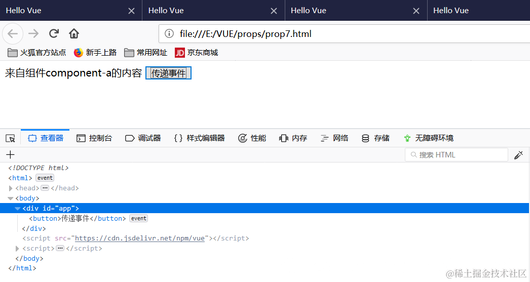The height and width of the screenshot is (282, 530).
Task: Show event listeners on the button element
Action: point(139,219)
